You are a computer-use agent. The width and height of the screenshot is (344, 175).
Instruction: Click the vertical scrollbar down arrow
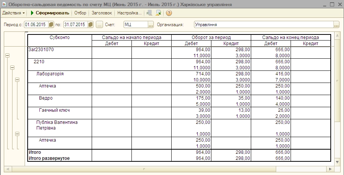[x=338, y=162]
